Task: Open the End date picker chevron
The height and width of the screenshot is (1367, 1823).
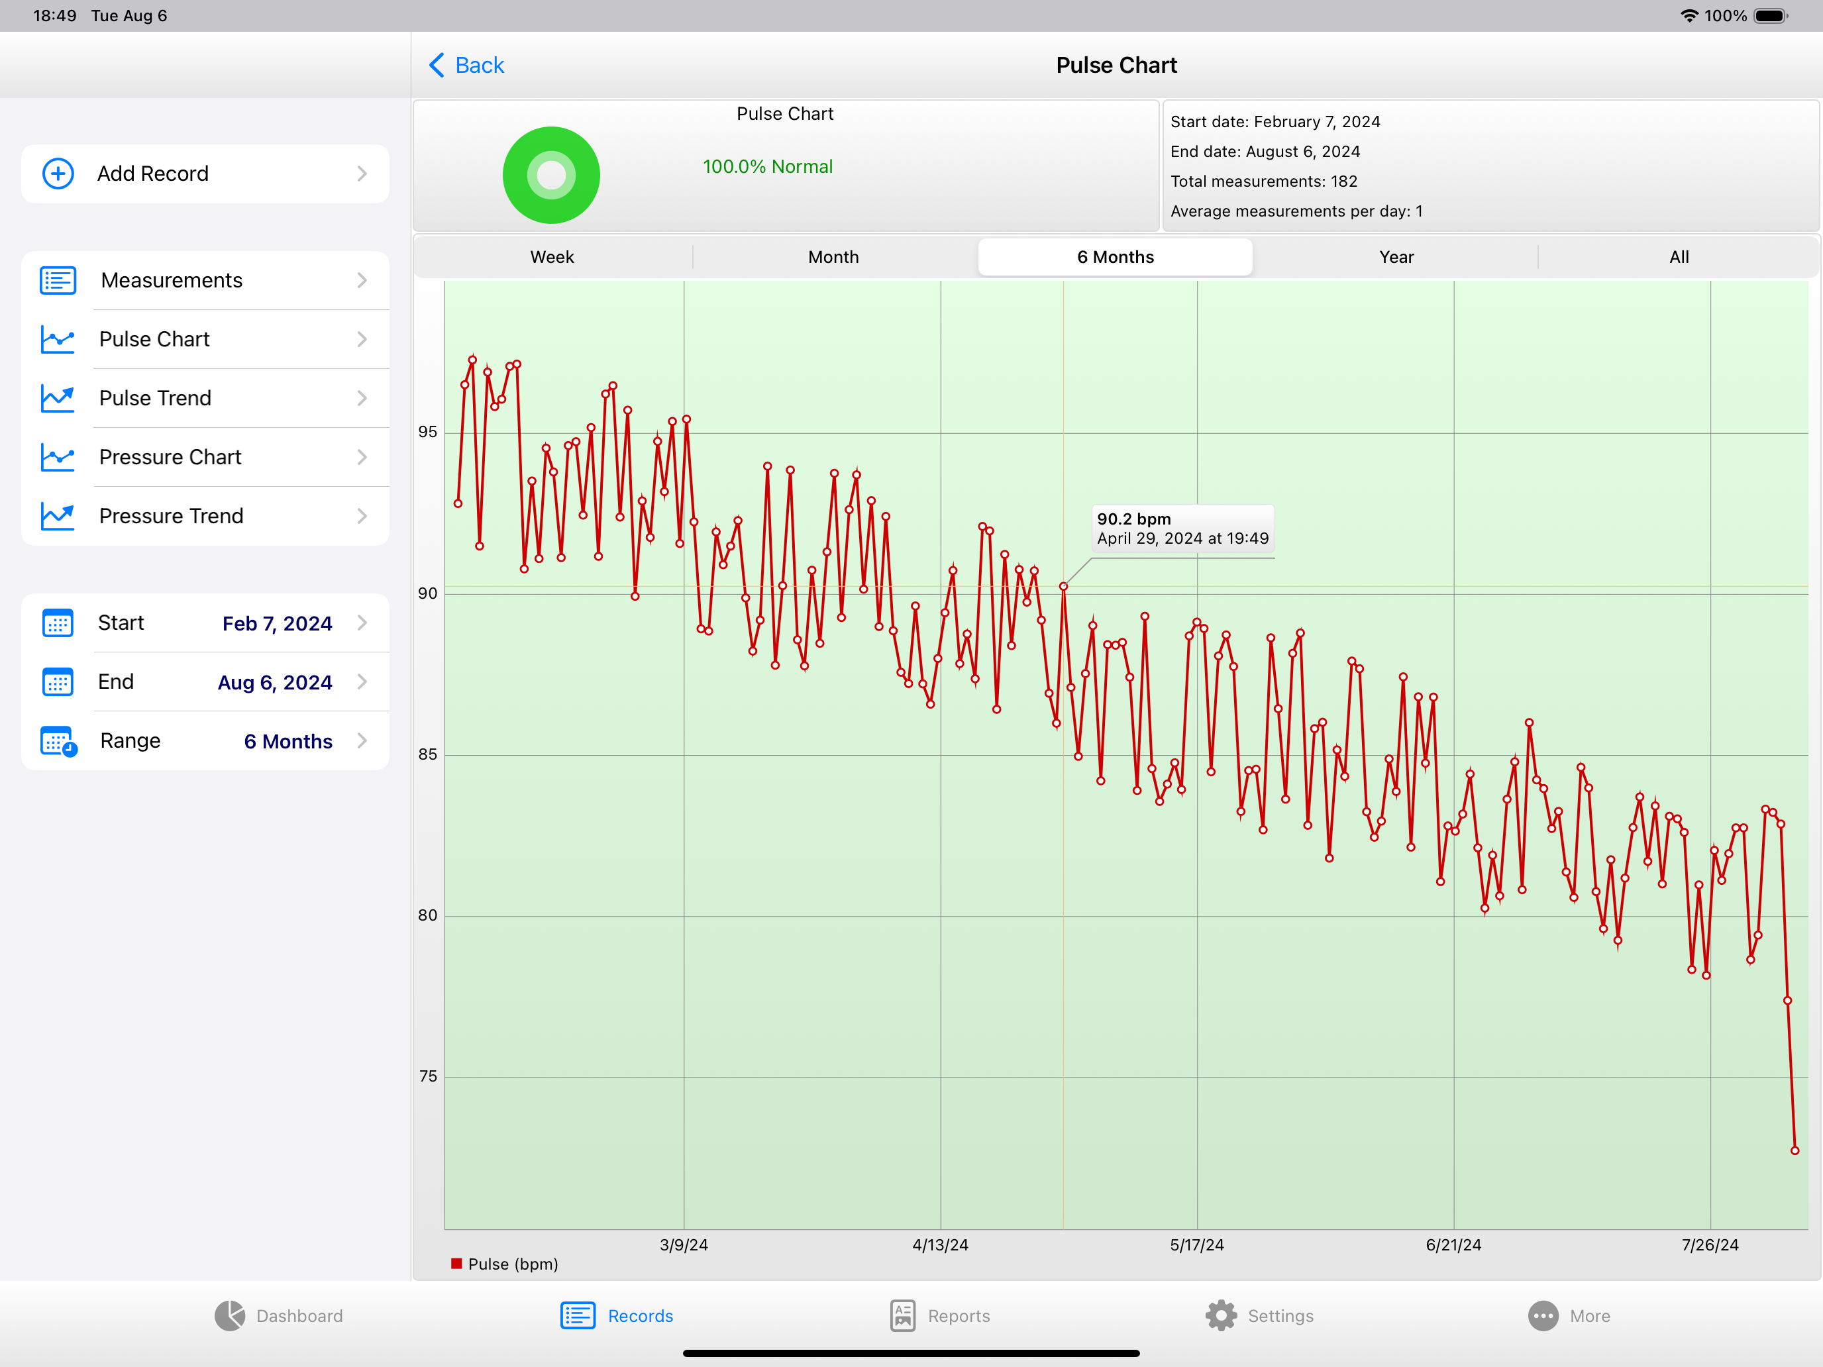Action: coord(362,682)
